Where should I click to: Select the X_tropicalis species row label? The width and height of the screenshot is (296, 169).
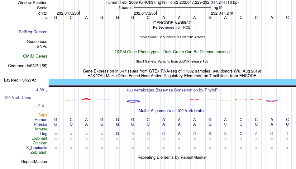tap(37, 148)
